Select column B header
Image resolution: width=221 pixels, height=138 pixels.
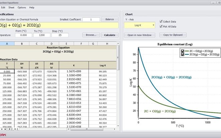click(22, 44)
